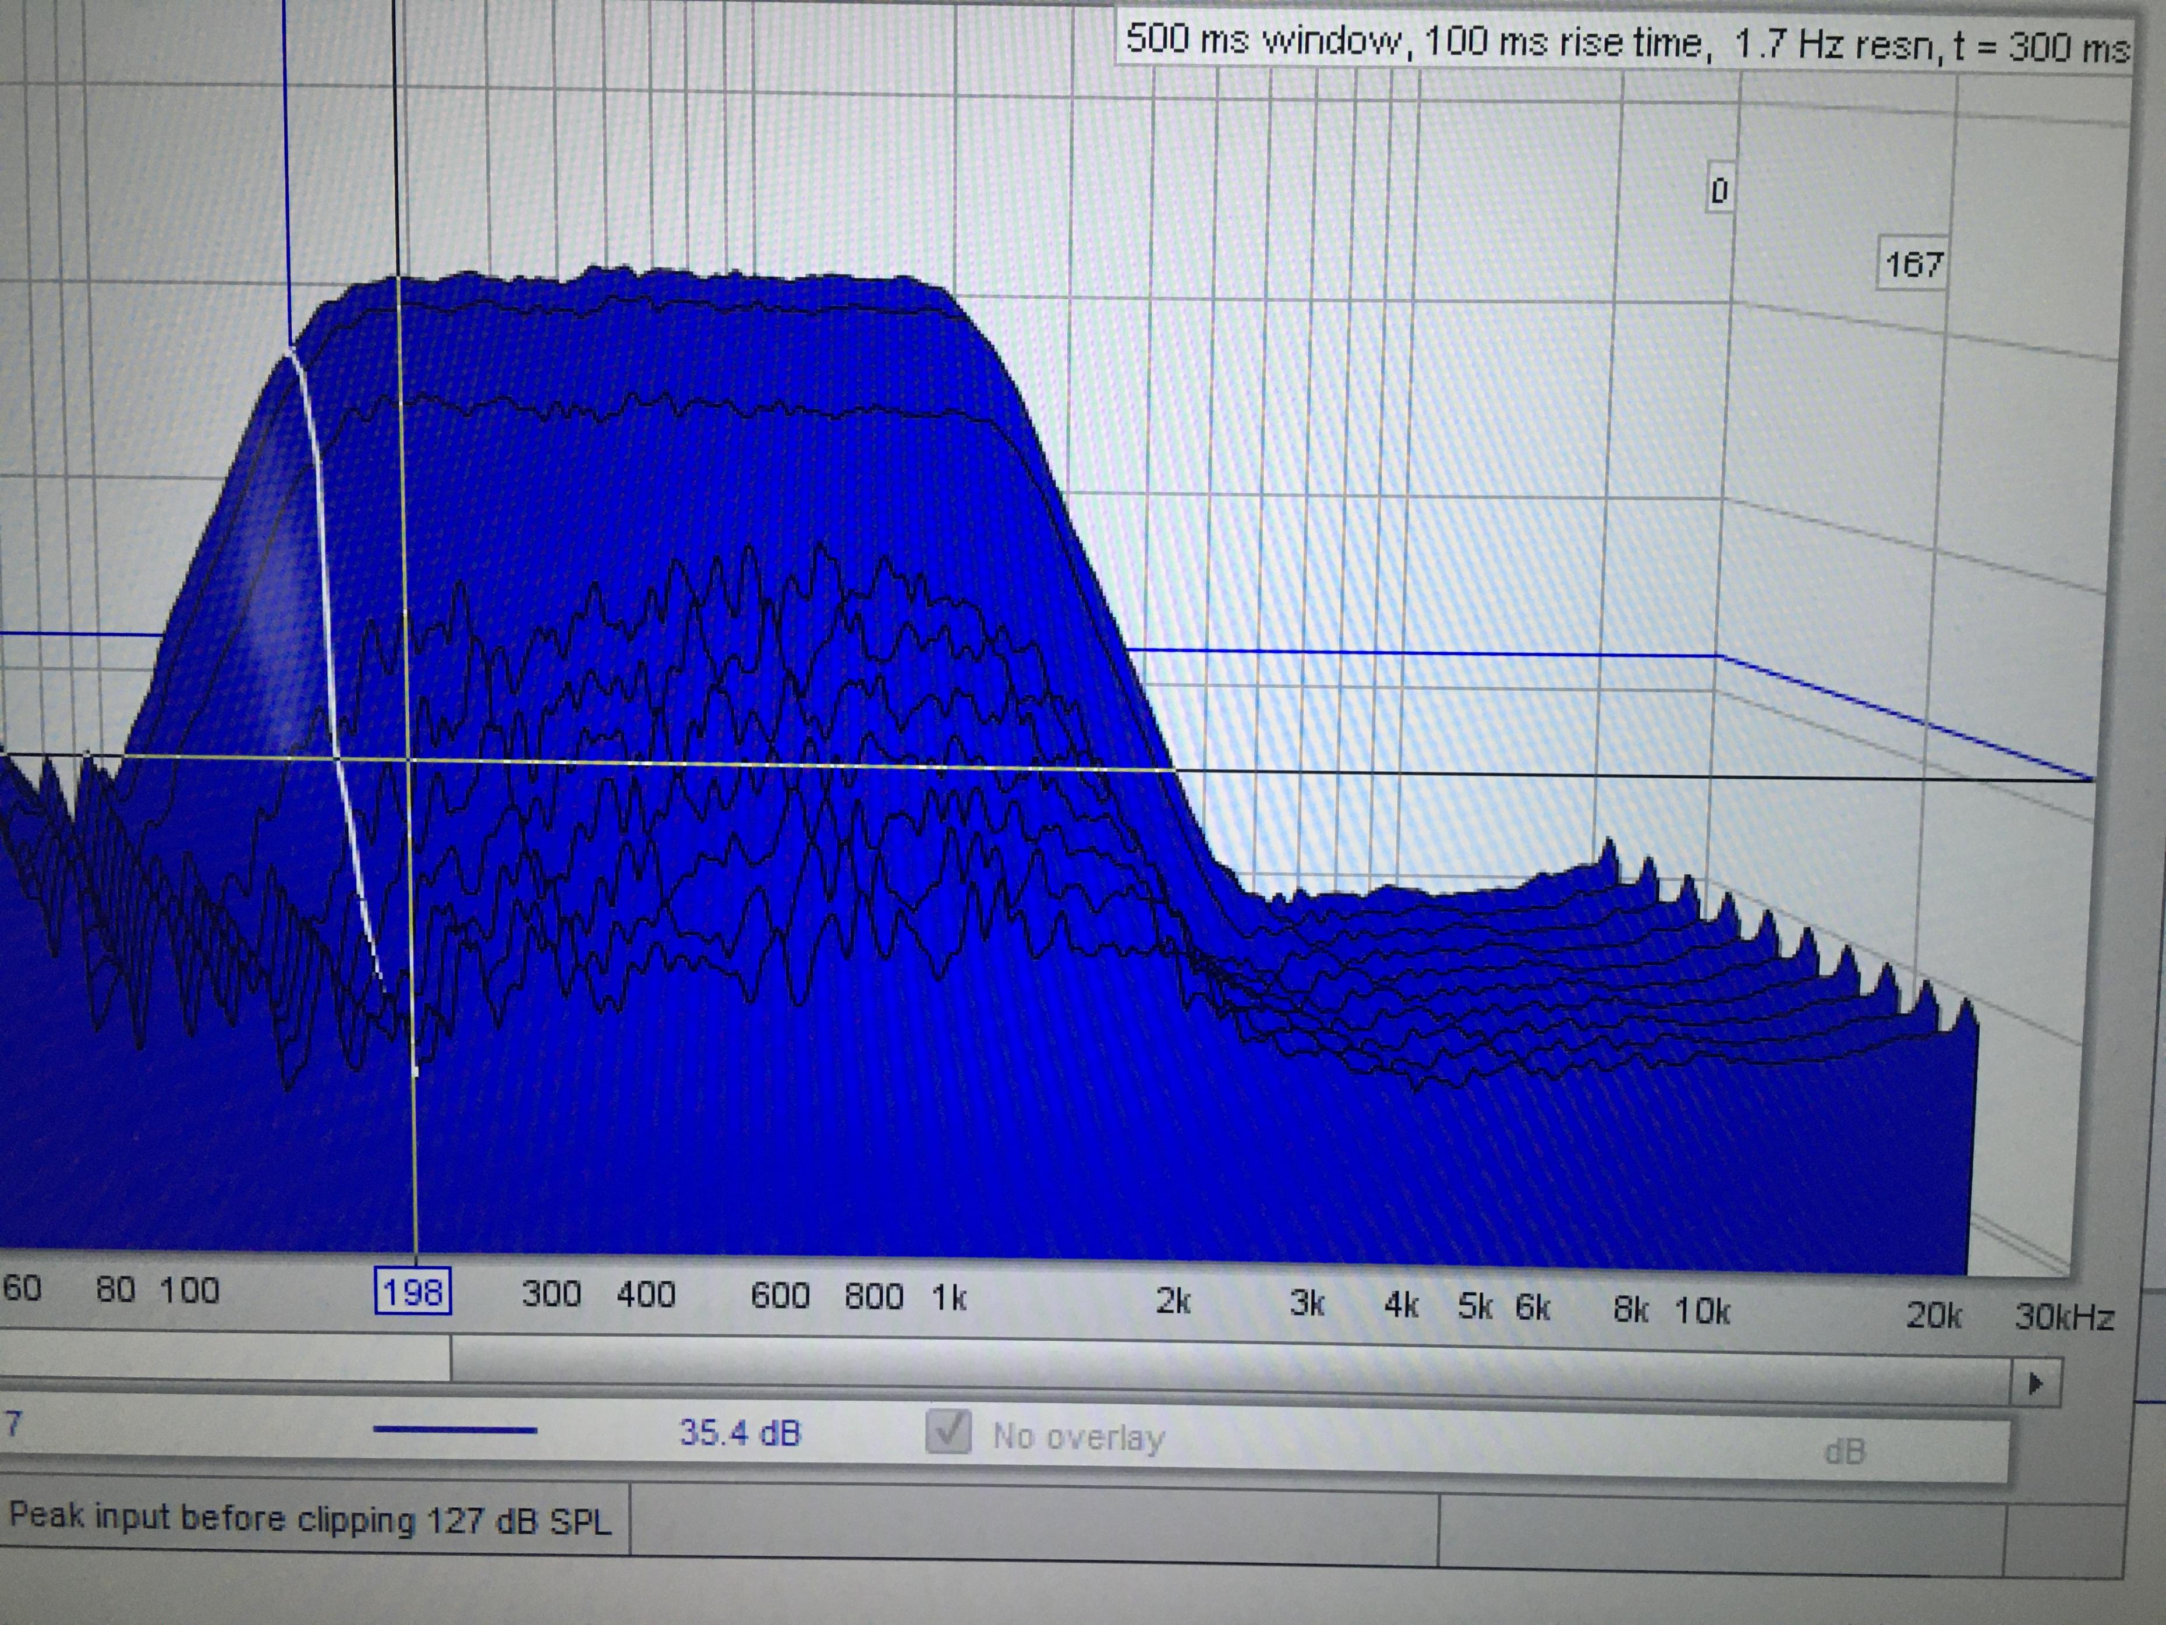Click the 3k frequency axis label

1306,1303
